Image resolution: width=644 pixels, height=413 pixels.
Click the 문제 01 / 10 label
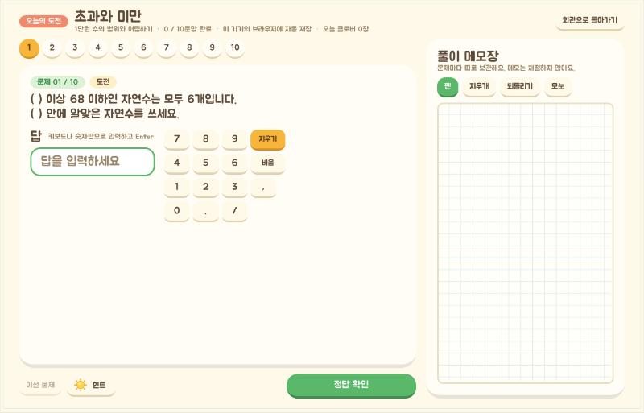(57, 82)
